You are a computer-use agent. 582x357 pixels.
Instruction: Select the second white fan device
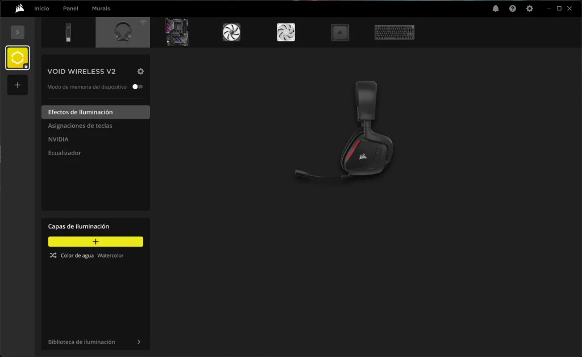[286, 32]
